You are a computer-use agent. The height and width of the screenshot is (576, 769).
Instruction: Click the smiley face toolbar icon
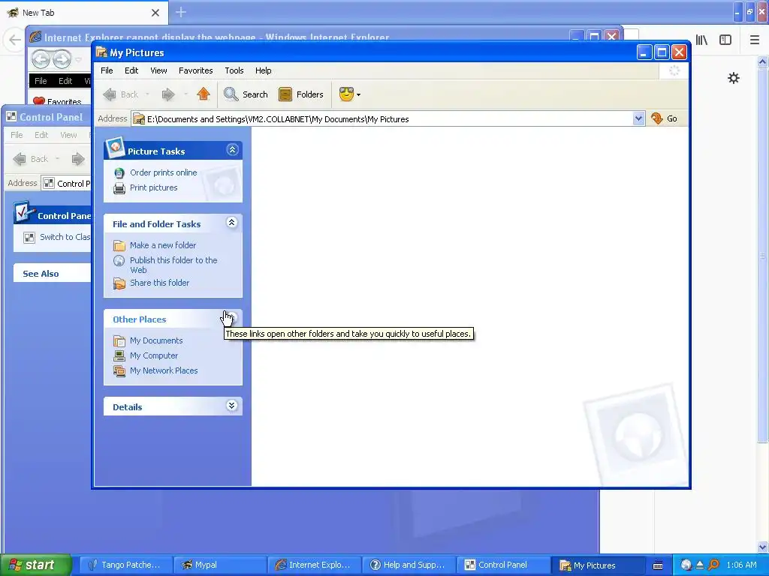[346, 94]
